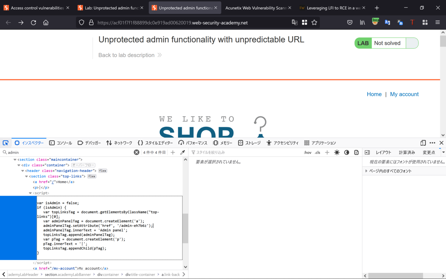Open the Performance tab

[193, 143]
